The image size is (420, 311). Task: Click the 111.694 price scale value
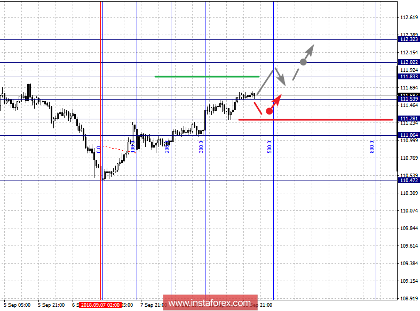click(409, 88)
